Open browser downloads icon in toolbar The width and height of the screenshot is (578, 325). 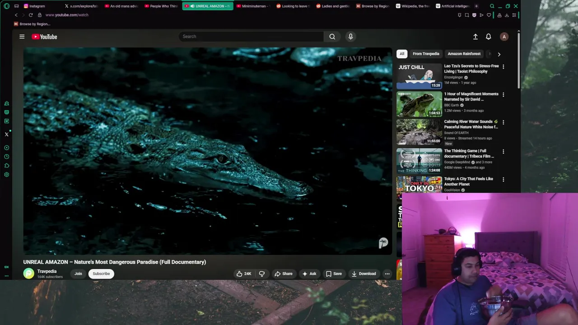(x=507, y=15)
